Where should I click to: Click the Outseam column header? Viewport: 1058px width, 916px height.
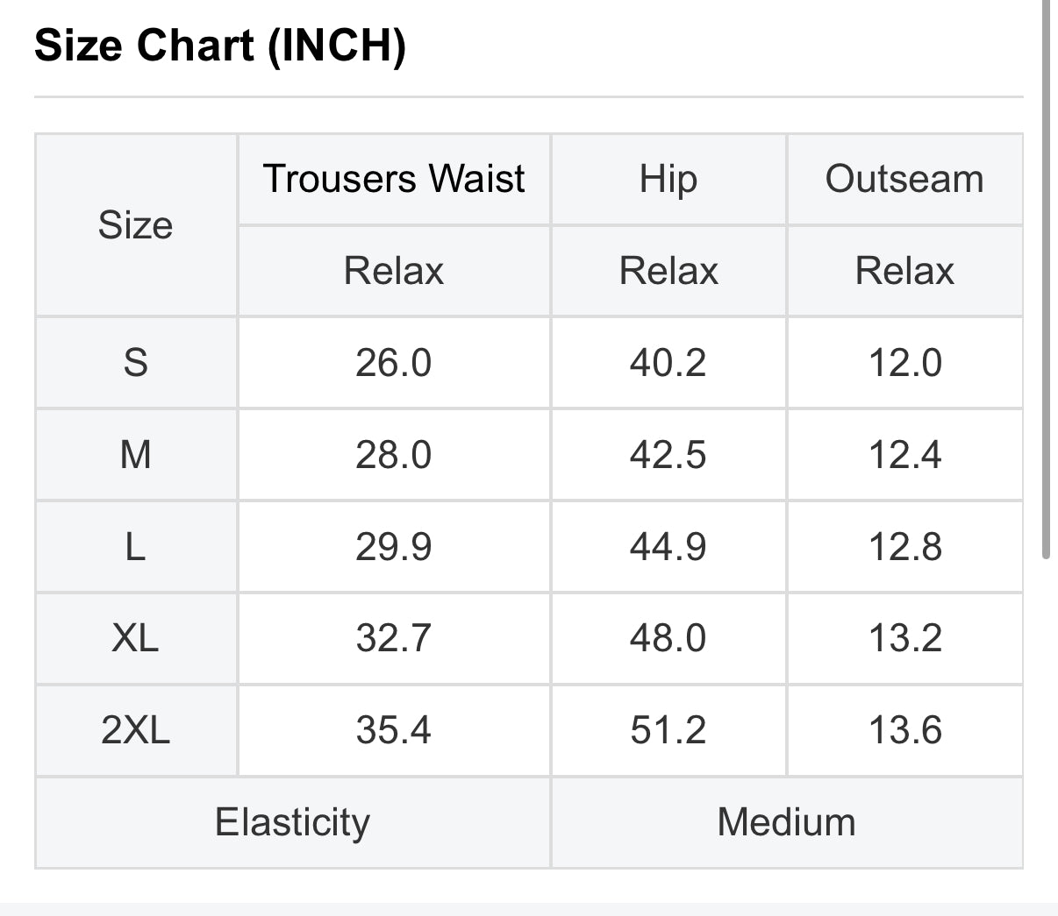(x=904, y=180)
